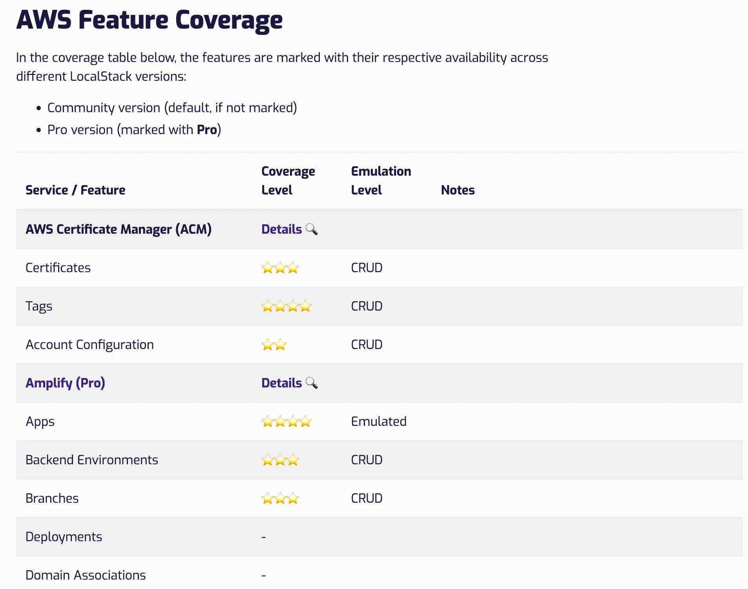Click two-star rating for Account Configuration
Screen dimensions: 748x589
274,345
